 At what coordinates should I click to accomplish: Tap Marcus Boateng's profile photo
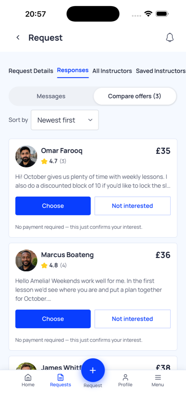point(26,260)
